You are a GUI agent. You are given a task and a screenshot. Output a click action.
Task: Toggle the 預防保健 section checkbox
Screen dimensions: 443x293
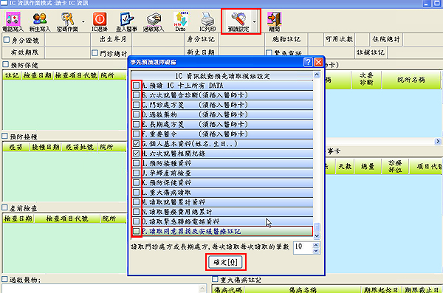[5, 64]
